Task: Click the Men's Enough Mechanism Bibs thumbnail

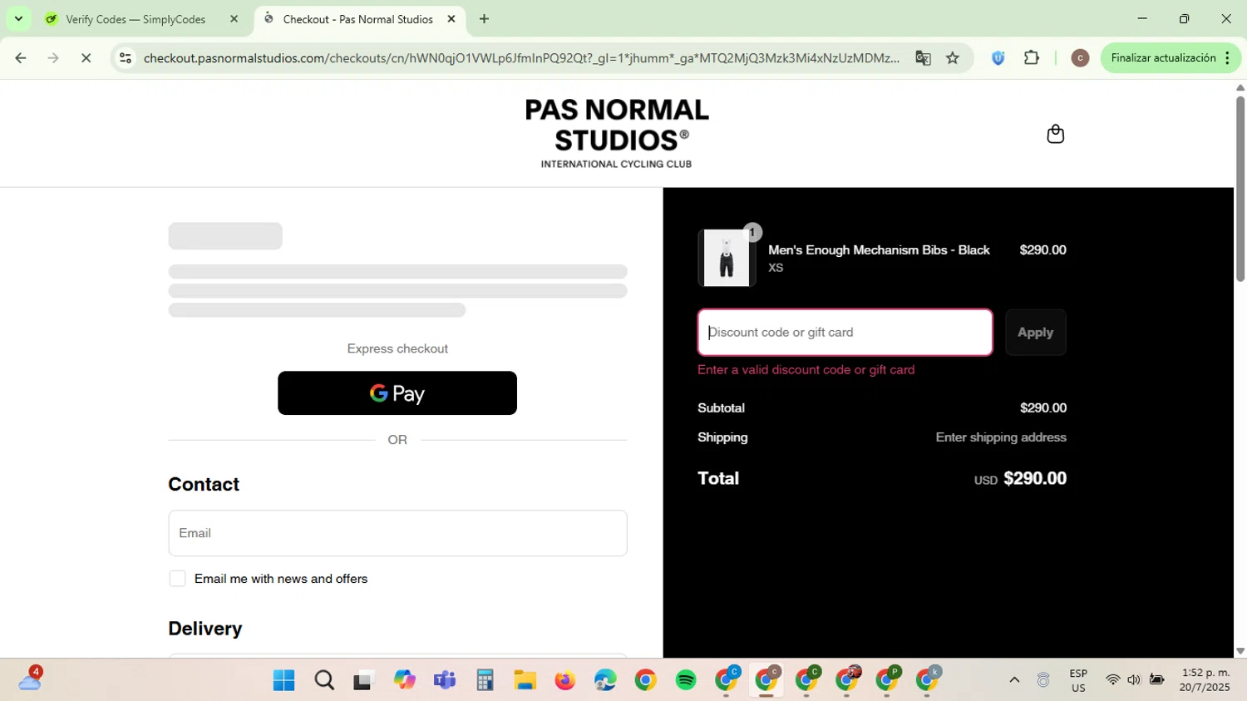Action: (727, 258)
